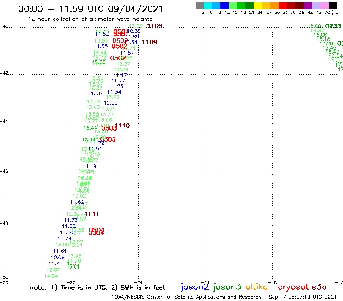Click the latitude axis label -44
This screenshot has height=301, width=343.
coord(4,121)
